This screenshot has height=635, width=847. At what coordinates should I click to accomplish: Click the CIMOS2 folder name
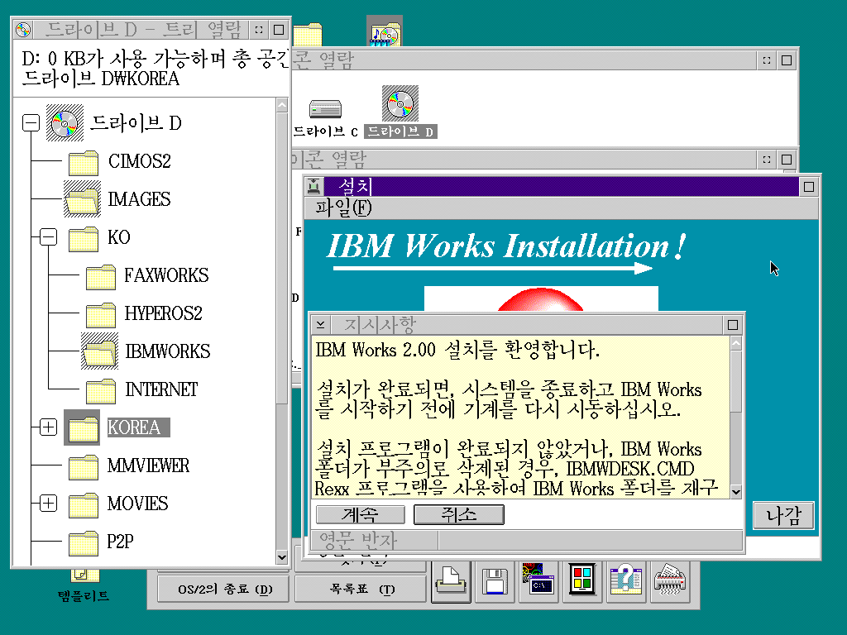click(x=139, y=161)
